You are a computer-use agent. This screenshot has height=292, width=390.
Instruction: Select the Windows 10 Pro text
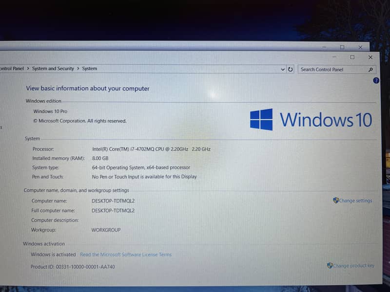point(50,111)
